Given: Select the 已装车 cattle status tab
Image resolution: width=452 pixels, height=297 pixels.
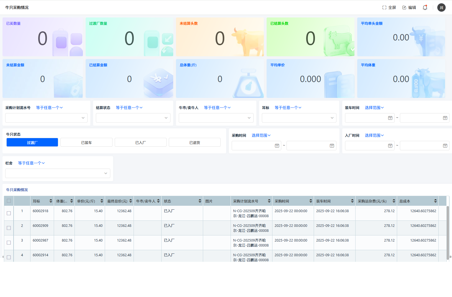Looking at the screenshot, I should 86,143.
